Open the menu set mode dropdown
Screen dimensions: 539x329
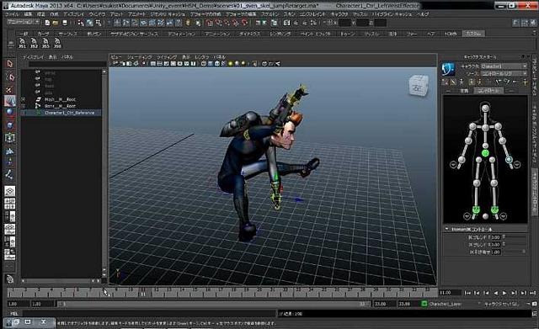click(x=23, y=22)
